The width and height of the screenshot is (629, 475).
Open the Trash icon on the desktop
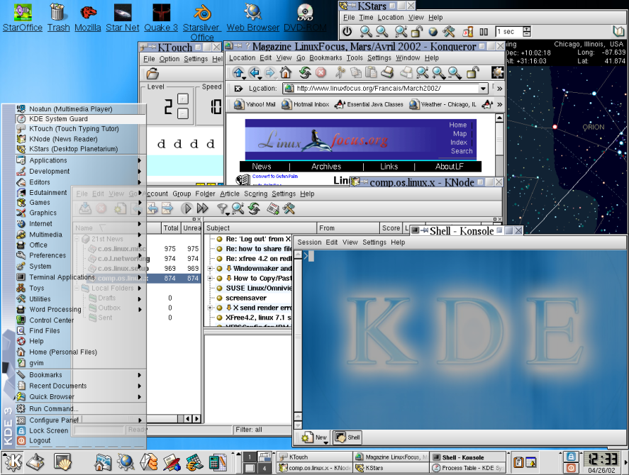click(58, 13)
